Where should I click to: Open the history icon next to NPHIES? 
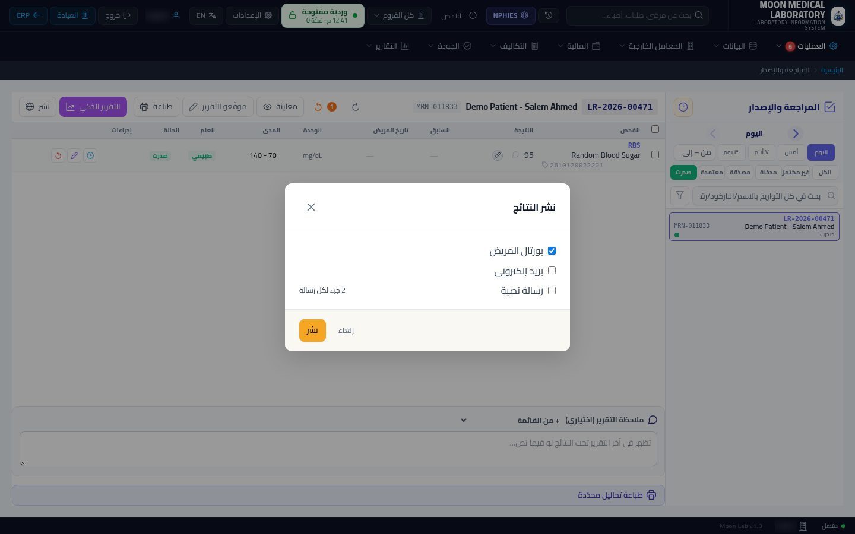[549, 15]
